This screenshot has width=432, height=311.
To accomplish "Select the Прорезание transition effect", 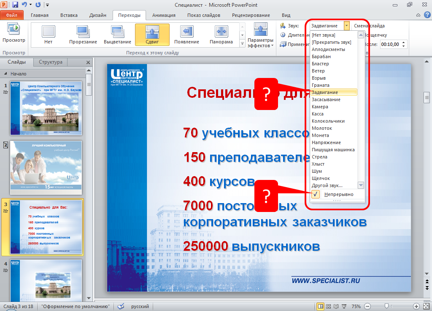I will point(83,34).
